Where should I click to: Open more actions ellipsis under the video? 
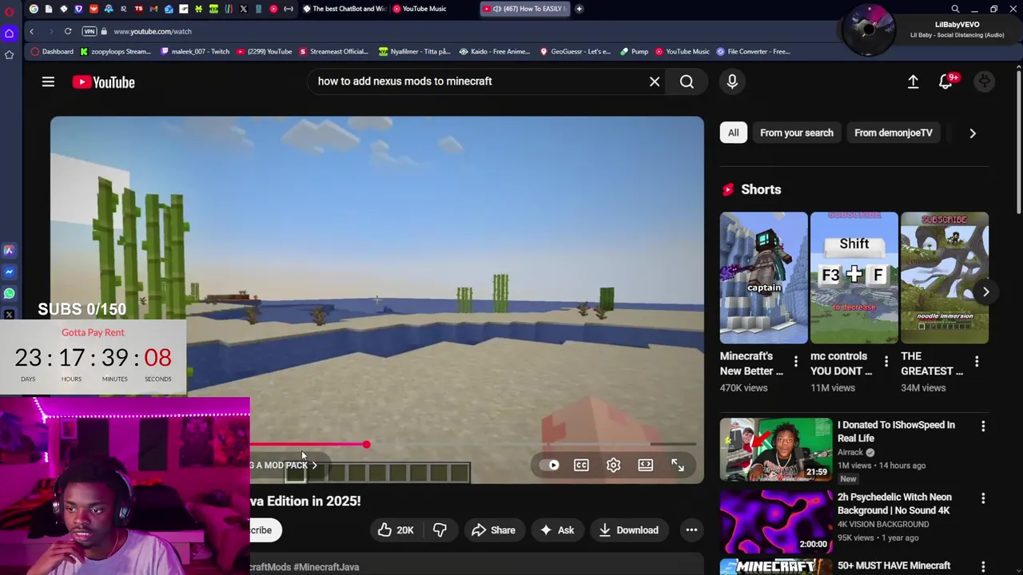pos(691,530)
